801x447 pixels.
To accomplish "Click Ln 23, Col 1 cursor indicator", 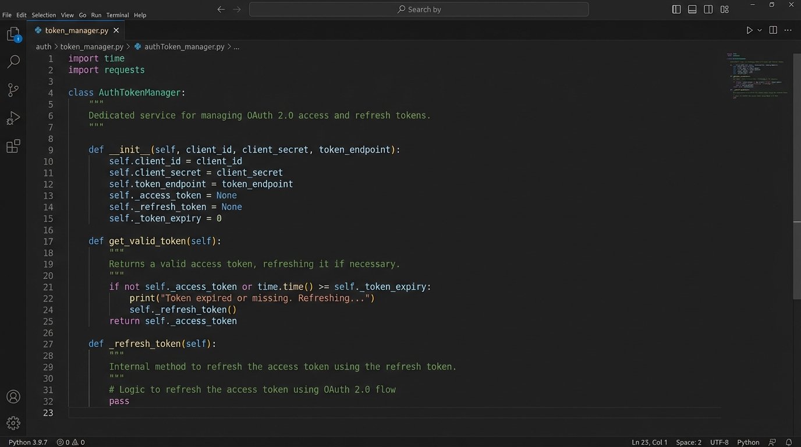I will (x=650, y=442).
